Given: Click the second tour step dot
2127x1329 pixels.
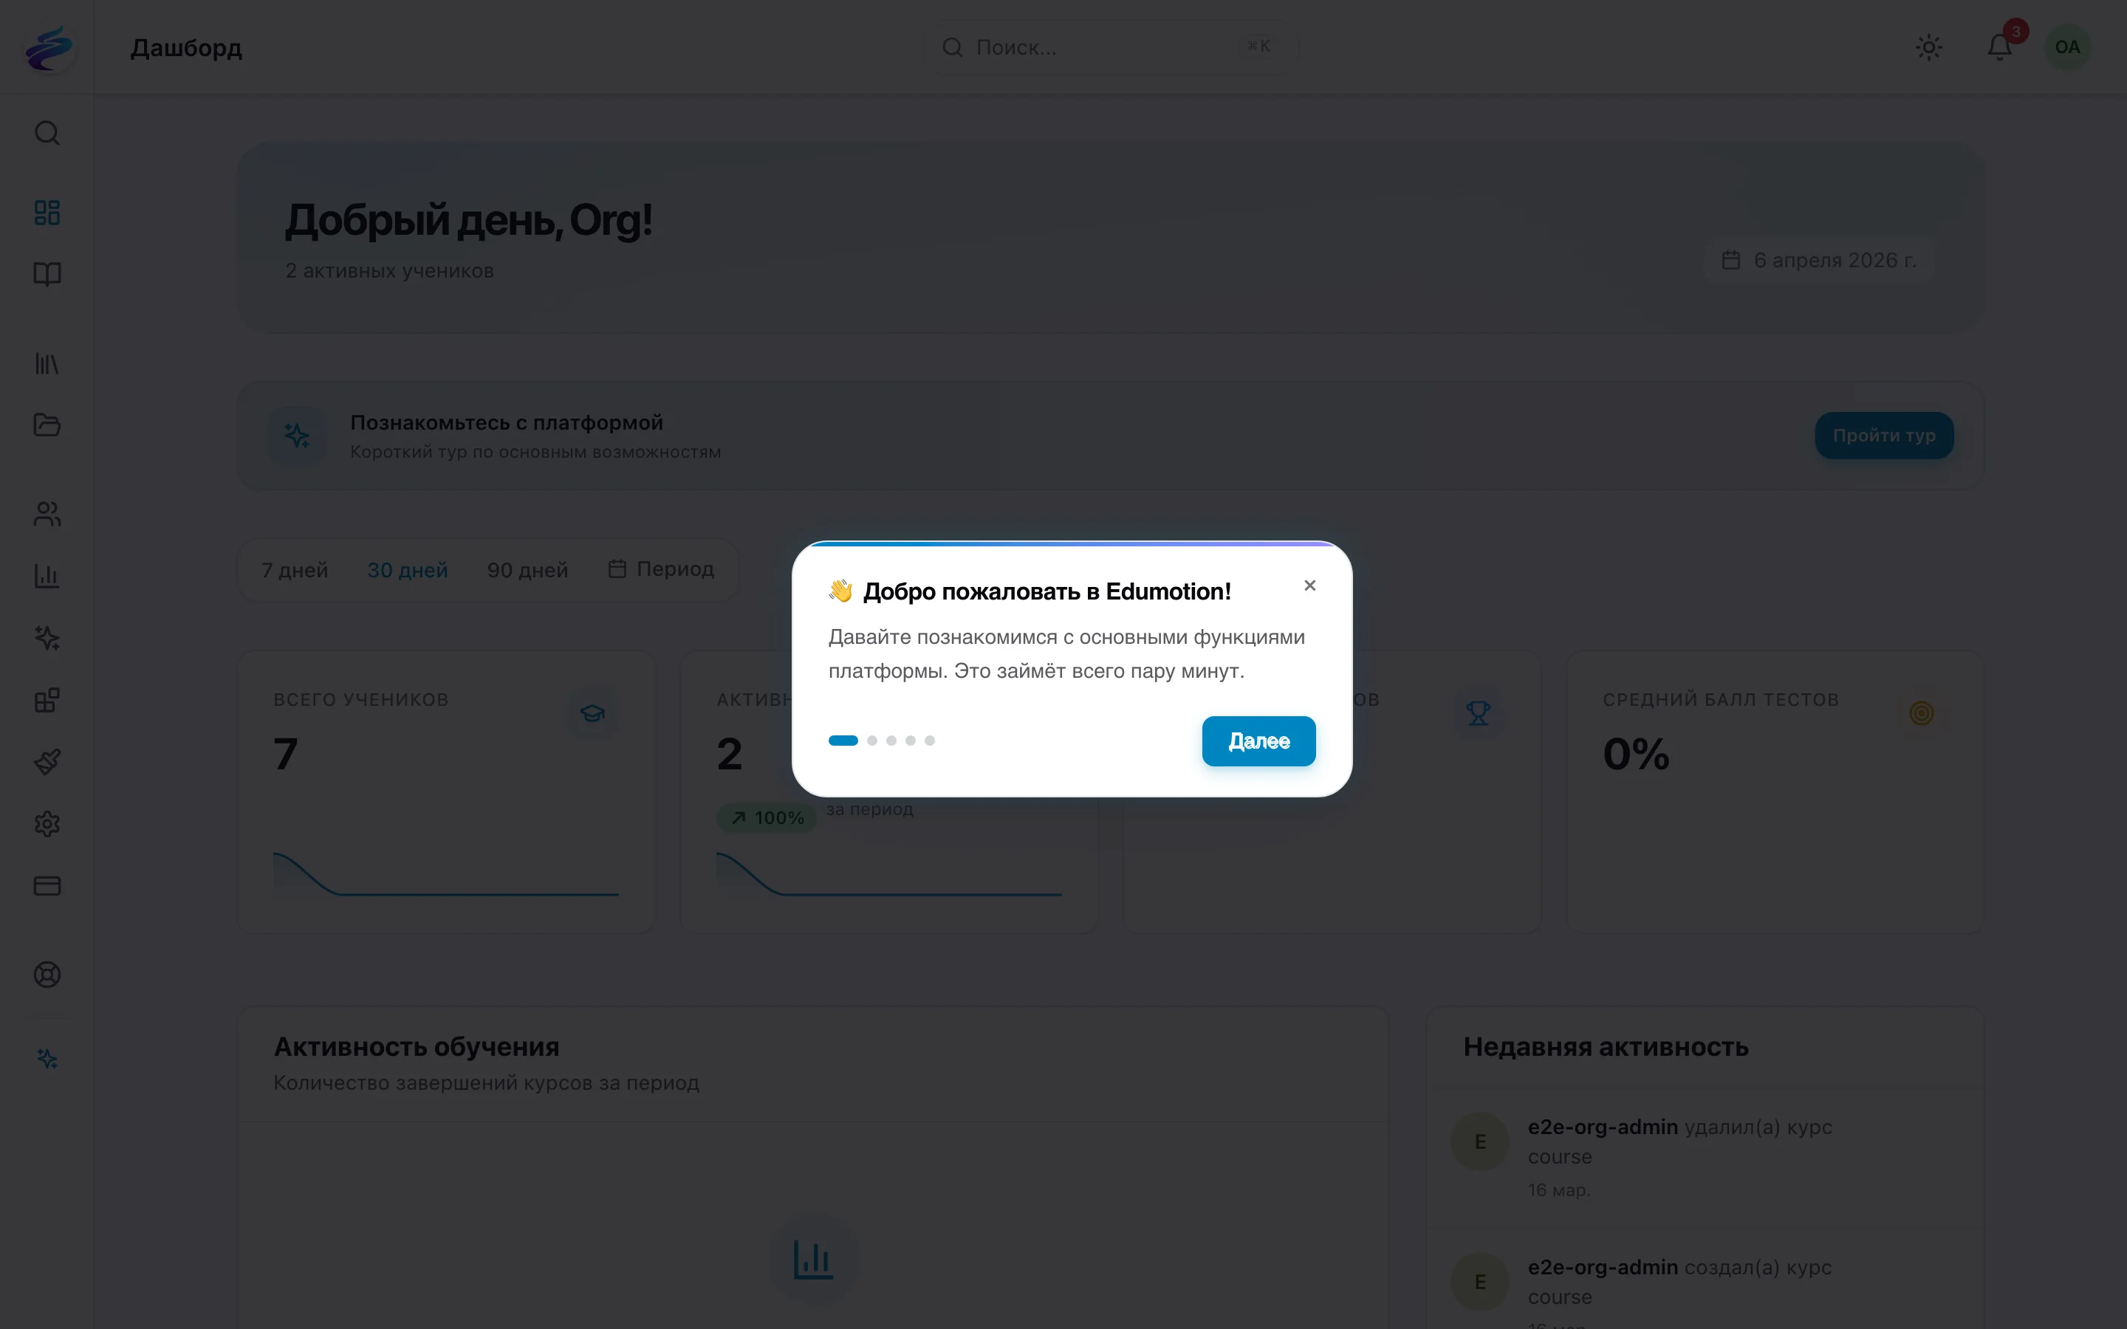Looking at the screenshot, I should [x=872, y=740].
